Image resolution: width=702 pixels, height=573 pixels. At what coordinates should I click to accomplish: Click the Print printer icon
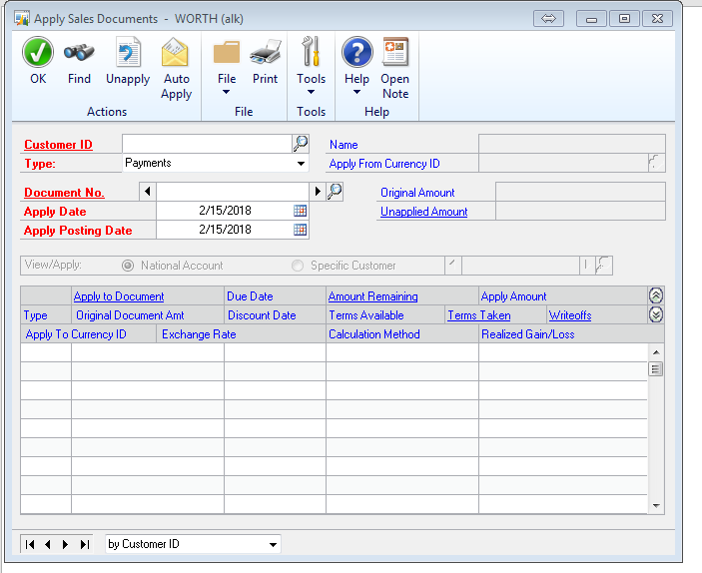pyautogui.click(x=265, y=54)
